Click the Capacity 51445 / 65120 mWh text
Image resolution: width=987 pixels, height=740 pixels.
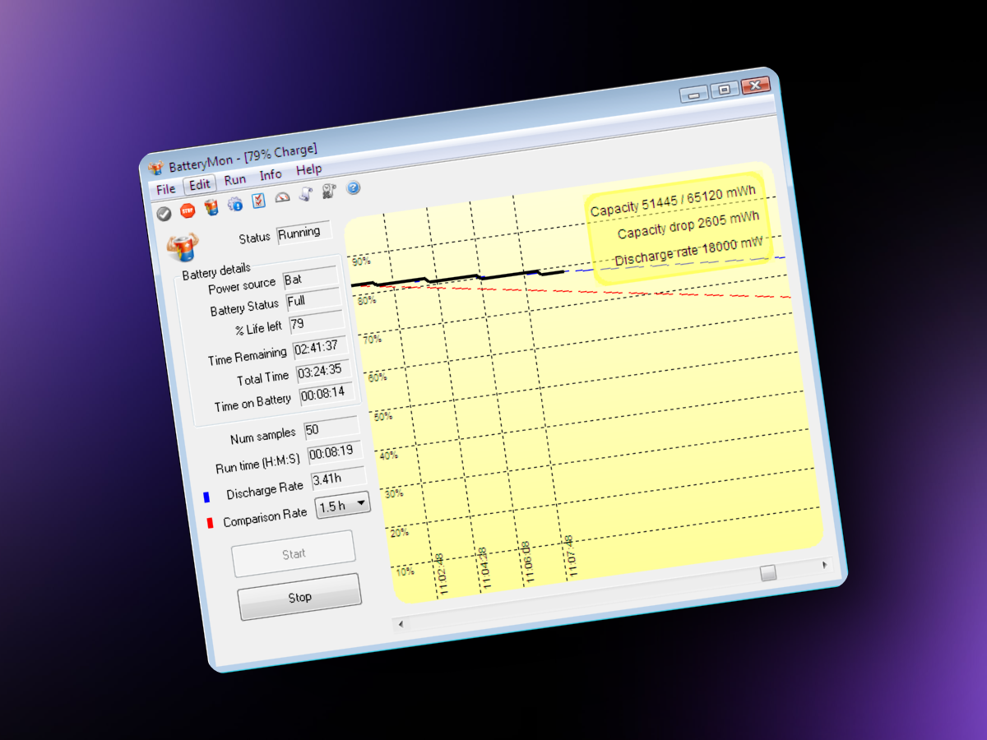pos(673,201)
